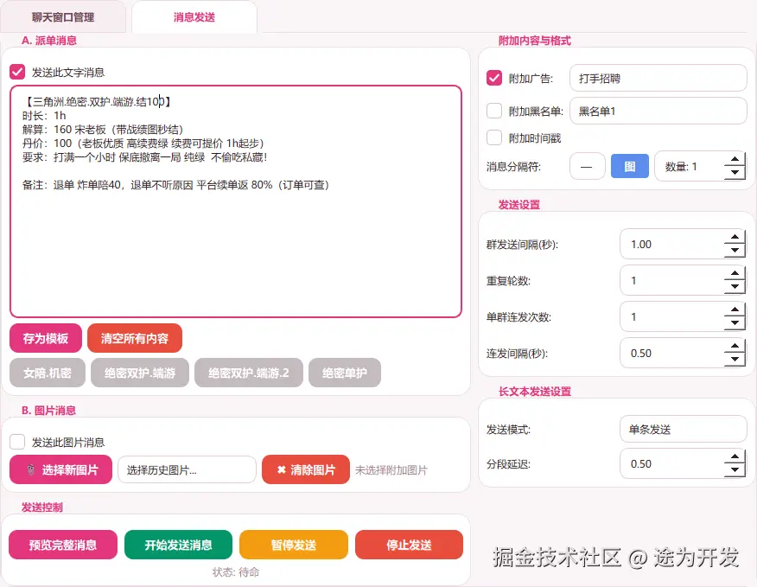Click the 清除图片 button

coord(306,469)
